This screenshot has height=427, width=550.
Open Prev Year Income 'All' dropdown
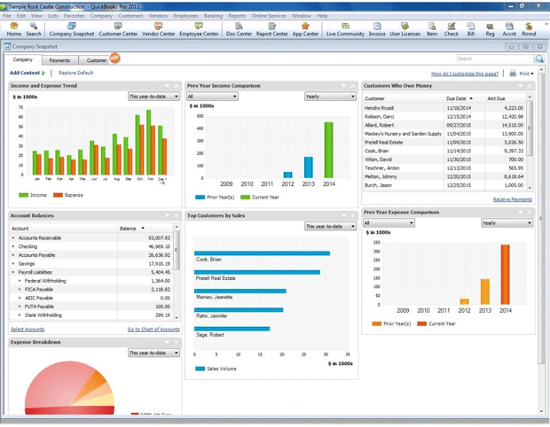coord(212,97)
